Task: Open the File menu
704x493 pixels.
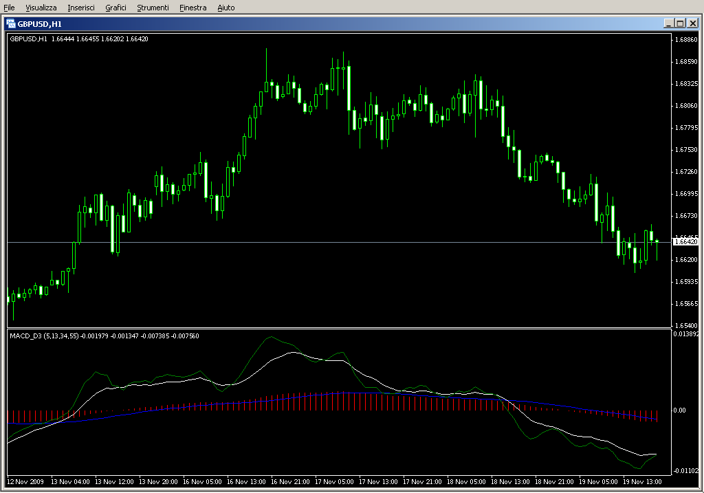Action: (x=9, y=8)
